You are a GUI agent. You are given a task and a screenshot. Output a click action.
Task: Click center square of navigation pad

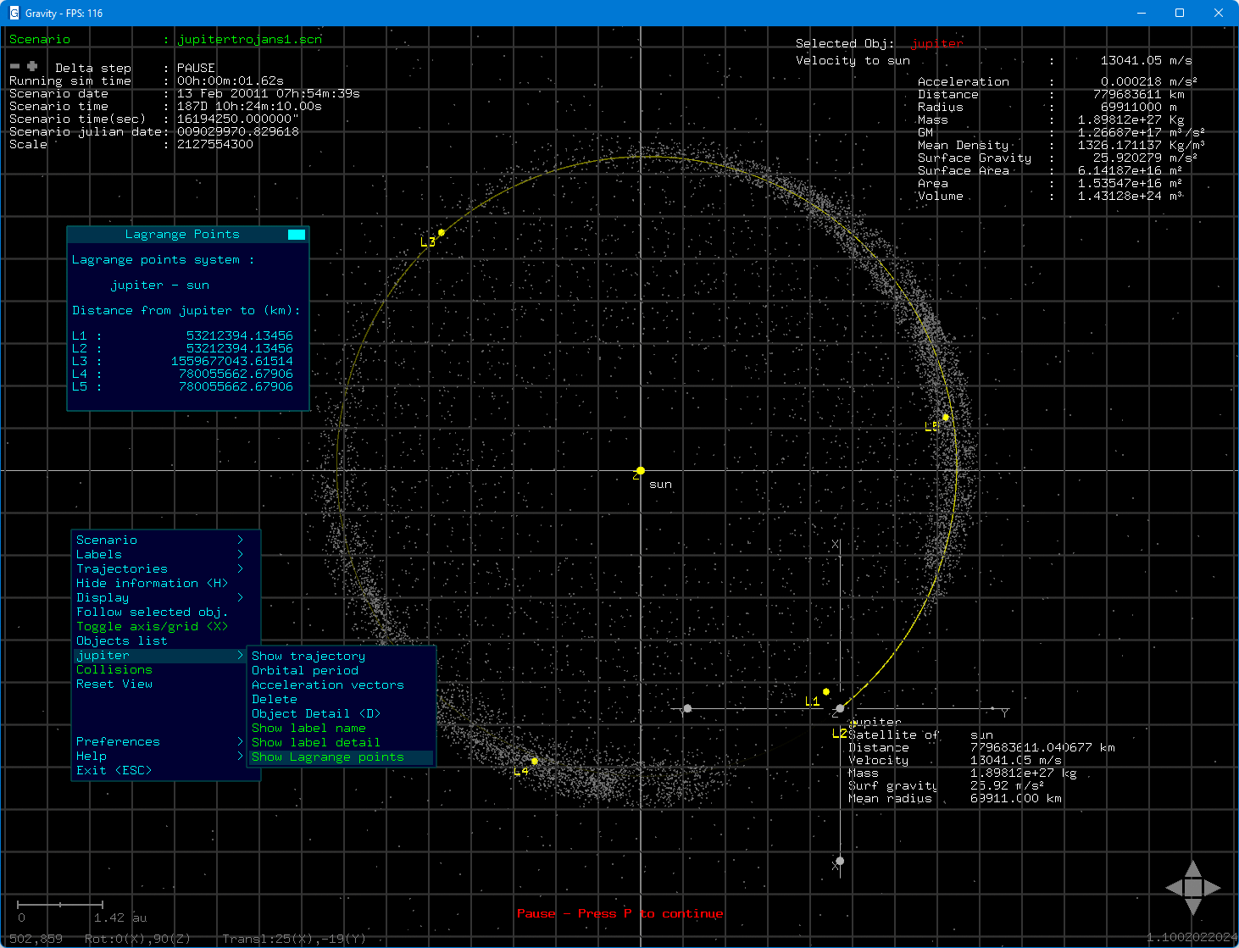(1193, 888)
